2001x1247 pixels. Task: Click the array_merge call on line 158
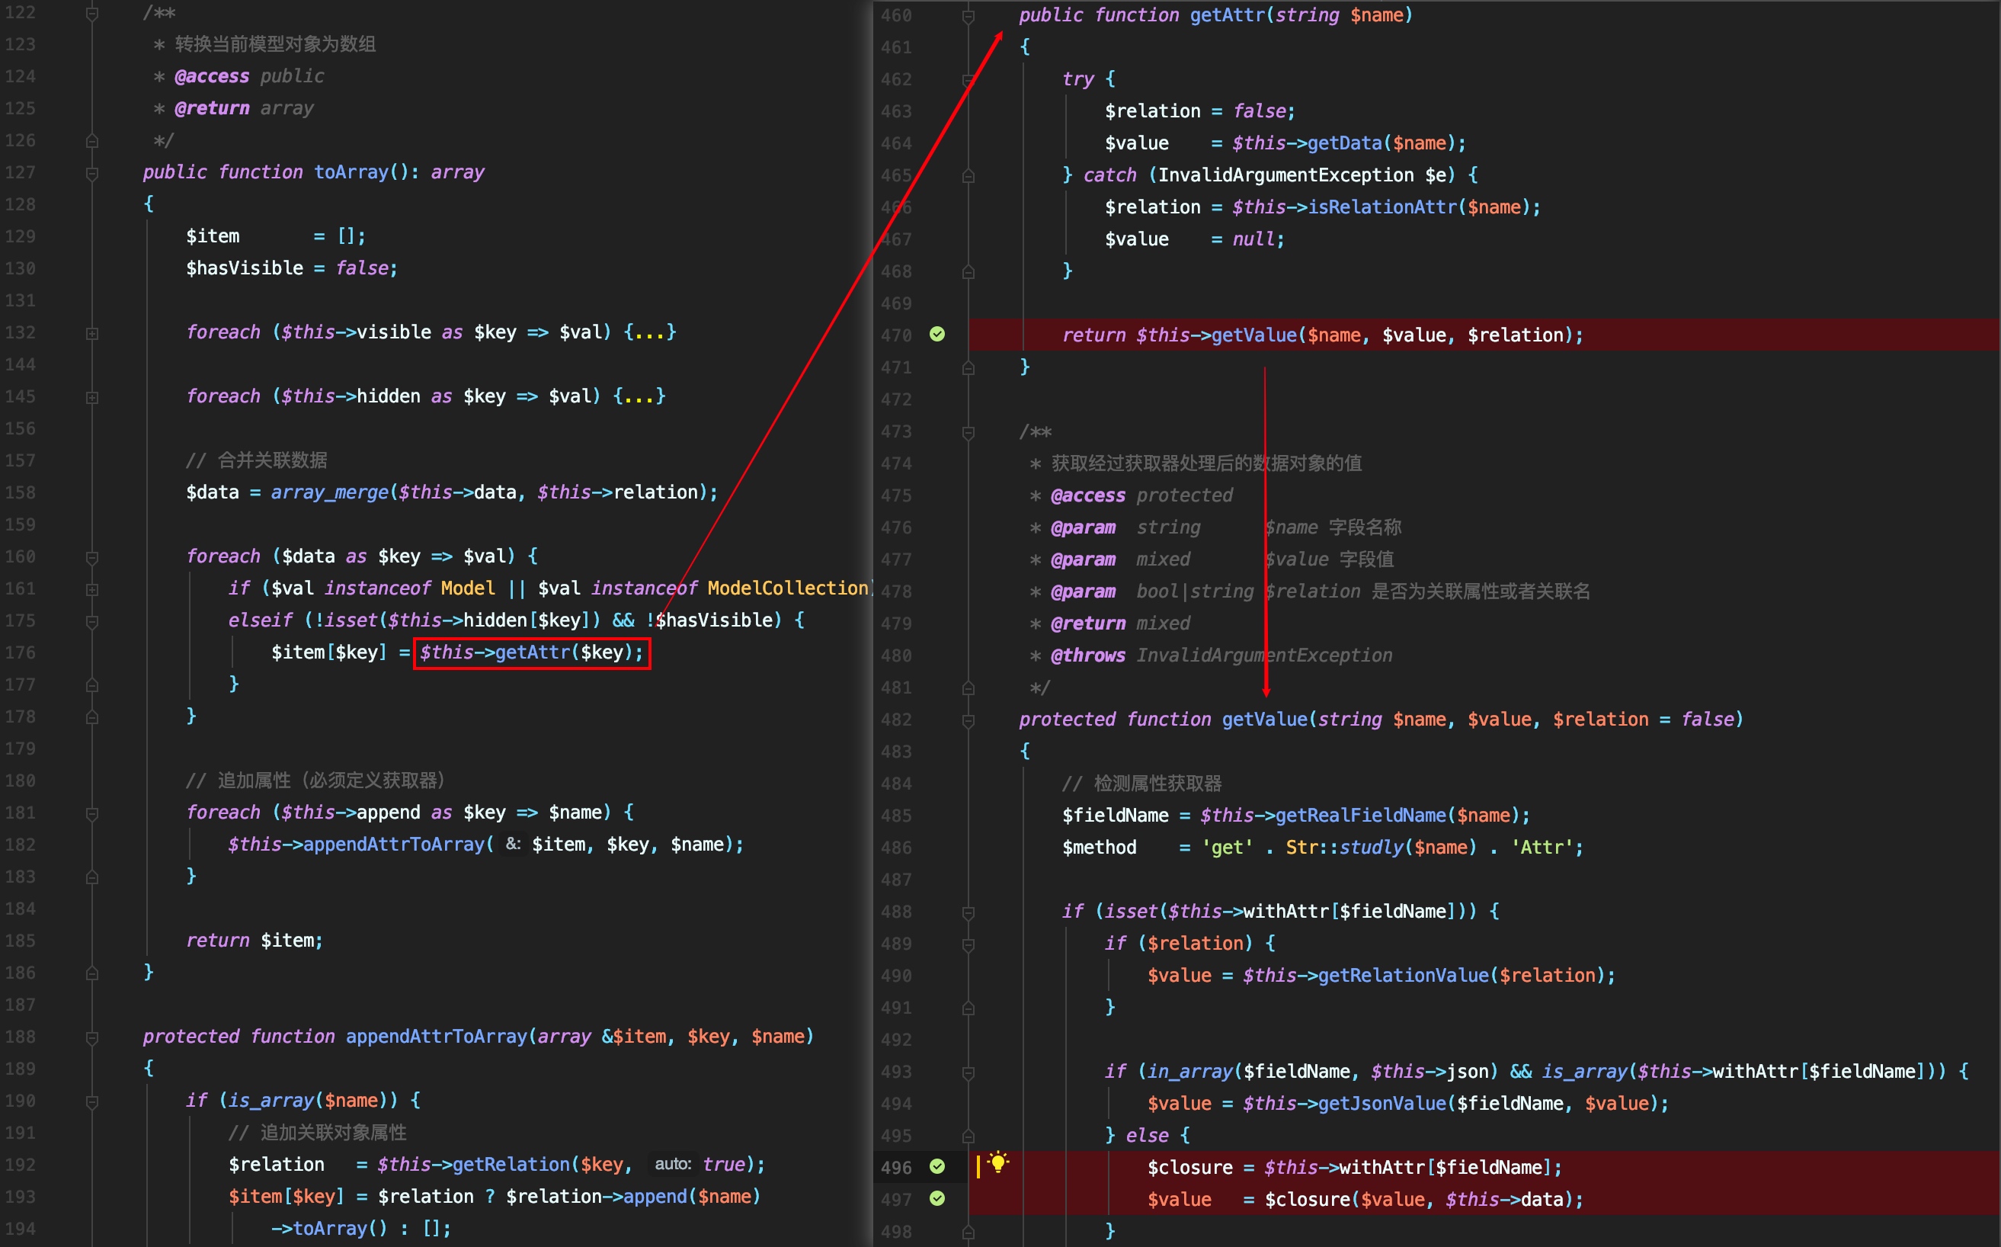[x=330, y=492]
